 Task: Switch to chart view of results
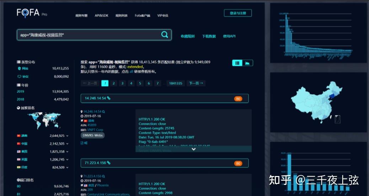247,63
